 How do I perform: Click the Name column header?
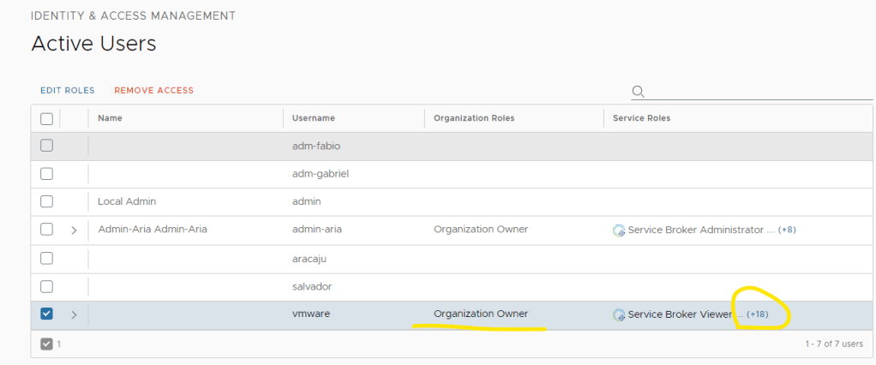[x=110, y=118]
